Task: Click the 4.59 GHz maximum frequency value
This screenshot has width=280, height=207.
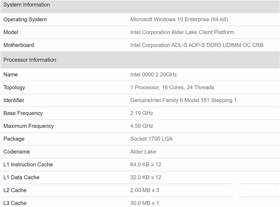Action: coord(142,126)
